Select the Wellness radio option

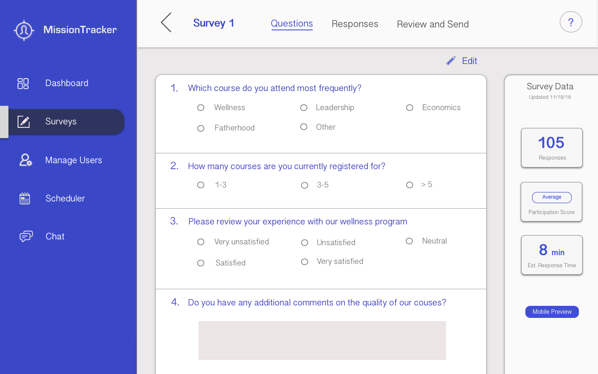pos(201,108)
